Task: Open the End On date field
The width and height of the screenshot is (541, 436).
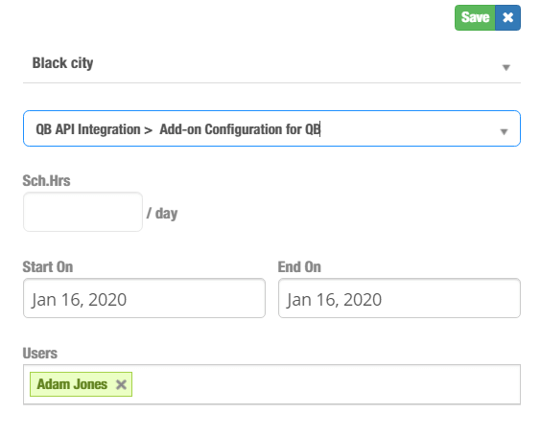Action: 399,298
